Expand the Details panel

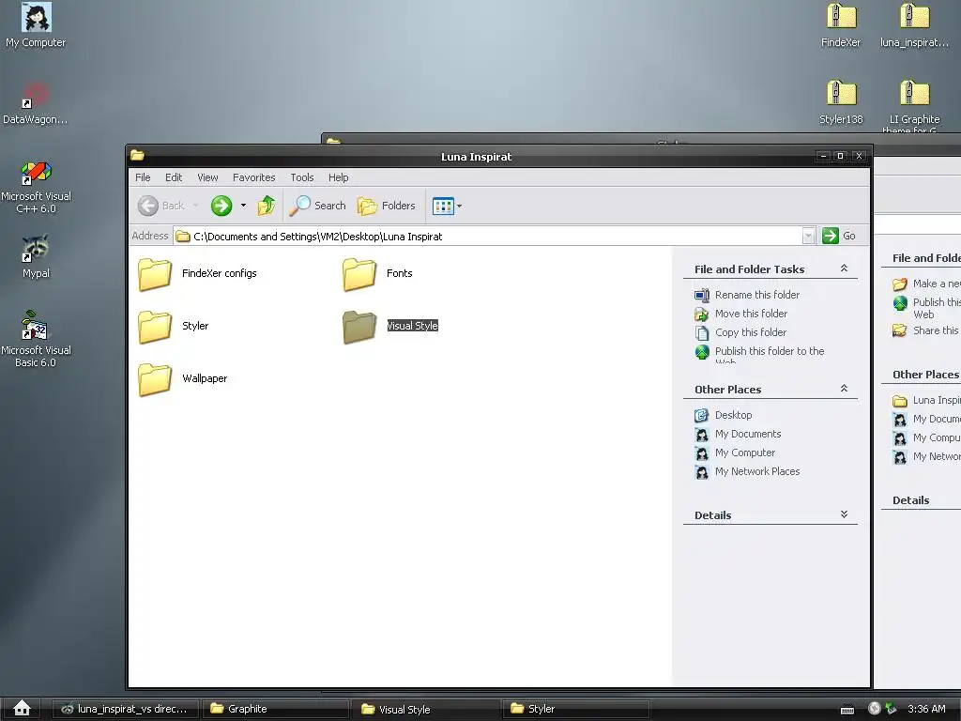844,514
